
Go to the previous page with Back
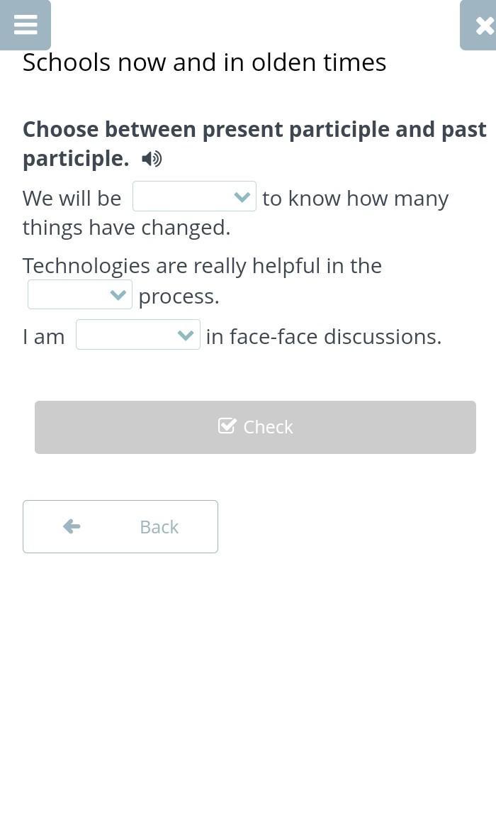pyautogui.click(x=120, y=526)
